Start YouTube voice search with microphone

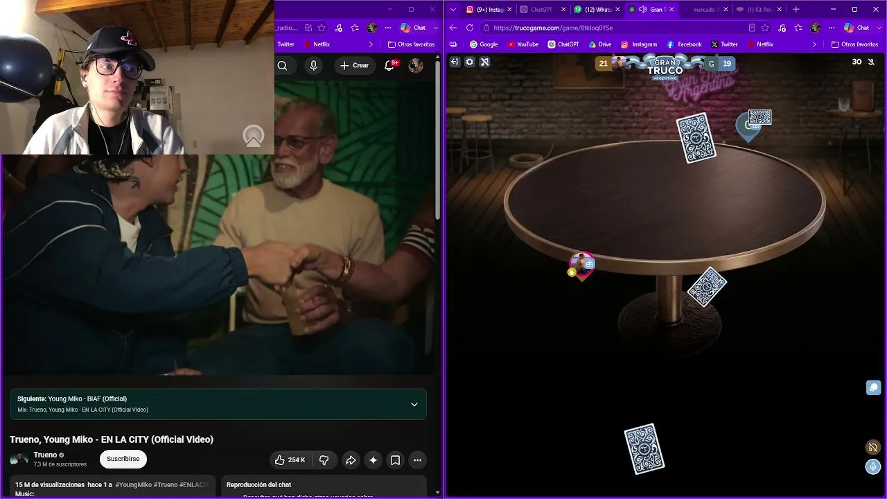(x=314, y=65)
